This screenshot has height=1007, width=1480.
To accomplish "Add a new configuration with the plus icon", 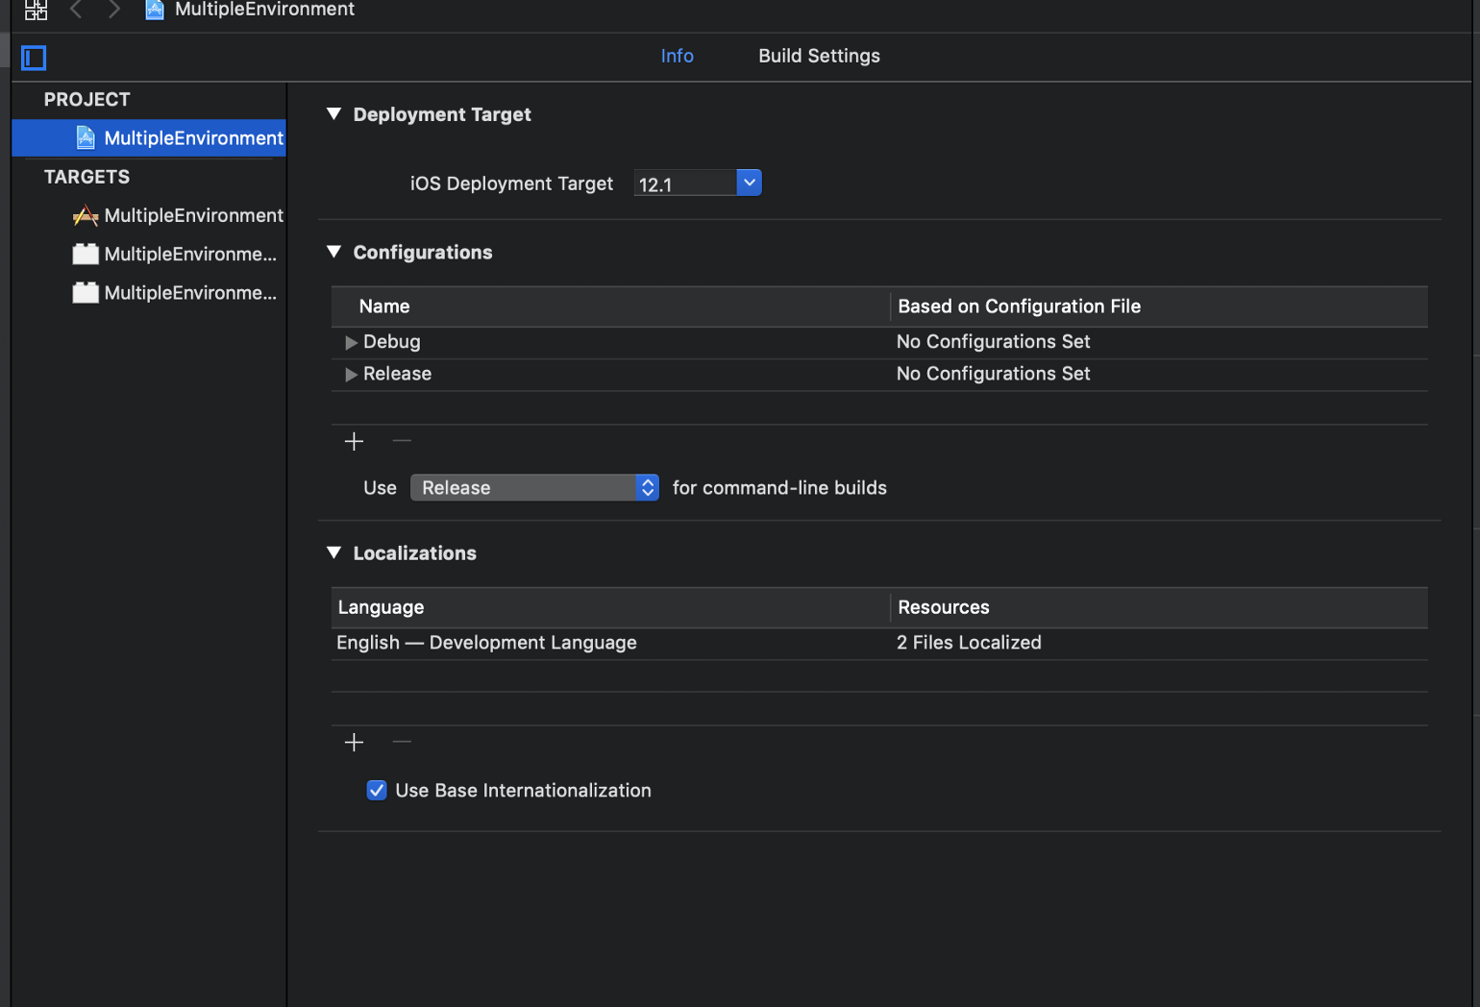I will (x=354, y=441).
